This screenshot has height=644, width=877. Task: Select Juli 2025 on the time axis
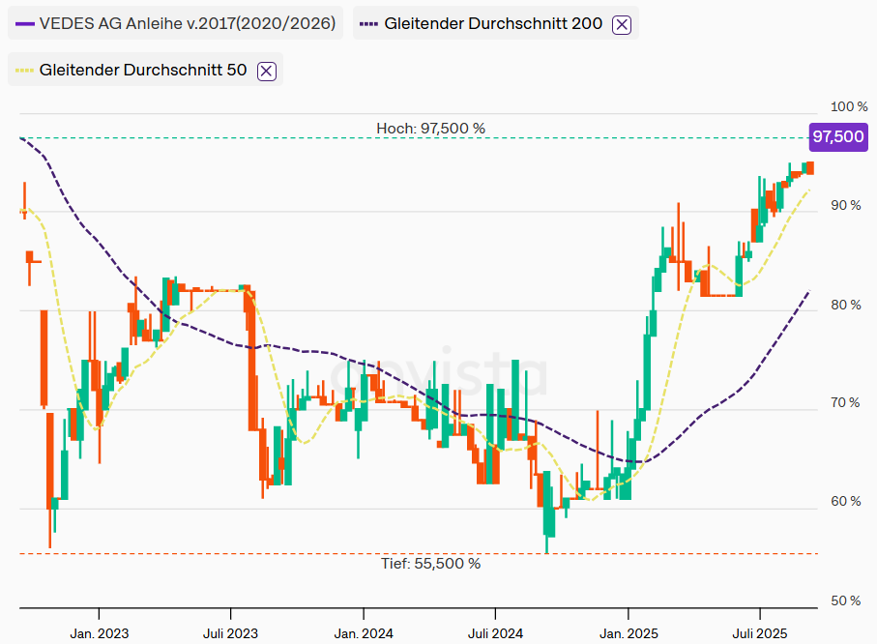click(x=760, y=633)
